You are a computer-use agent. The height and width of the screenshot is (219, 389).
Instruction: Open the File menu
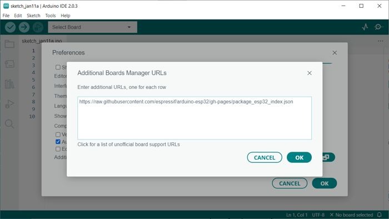click(6, 16)
